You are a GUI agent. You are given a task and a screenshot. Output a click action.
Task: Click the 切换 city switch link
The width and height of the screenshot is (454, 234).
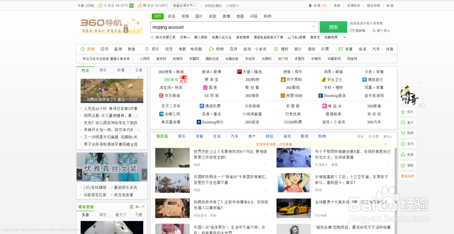point(90,5)
